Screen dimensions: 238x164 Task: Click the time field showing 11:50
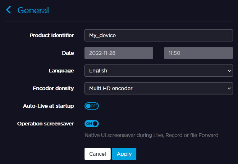coord(198,53)
